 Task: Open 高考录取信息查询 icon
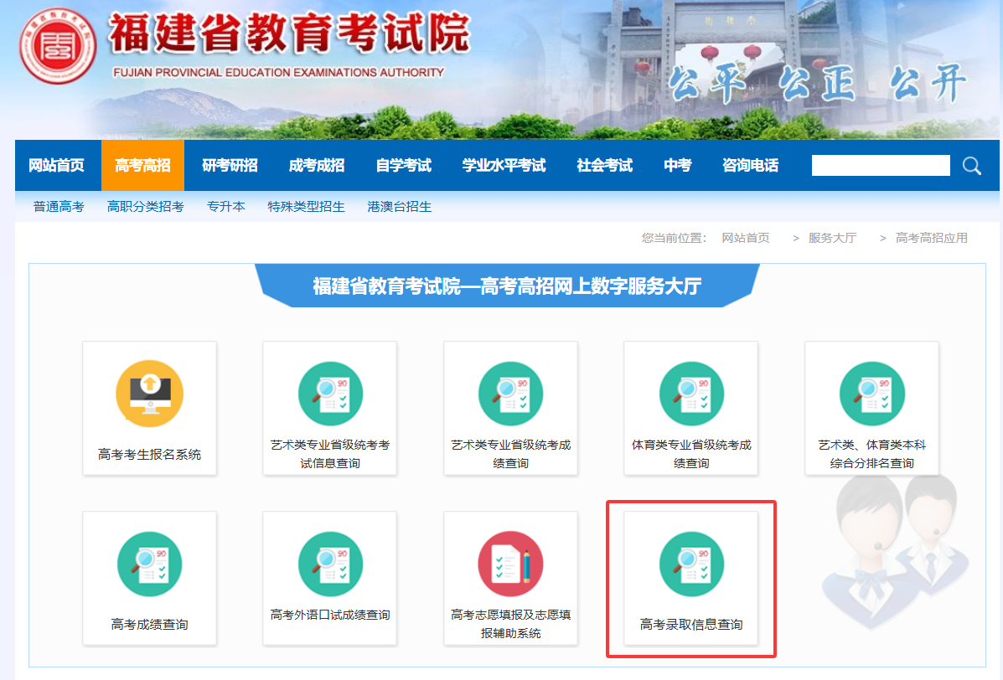tap(691, 564)
